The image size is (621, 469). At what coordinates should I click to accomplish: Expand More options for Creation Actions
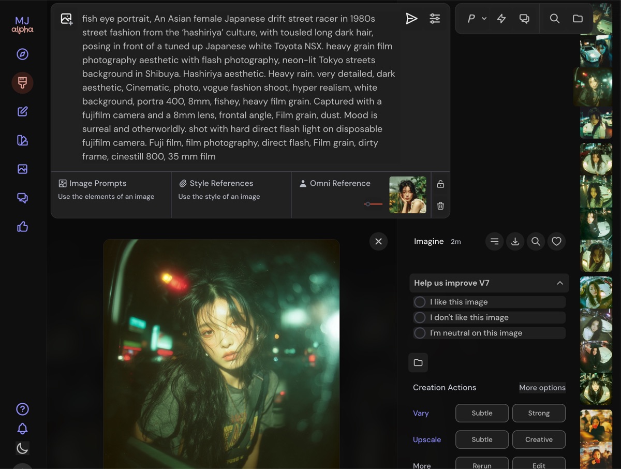click(x=542, y=388)
